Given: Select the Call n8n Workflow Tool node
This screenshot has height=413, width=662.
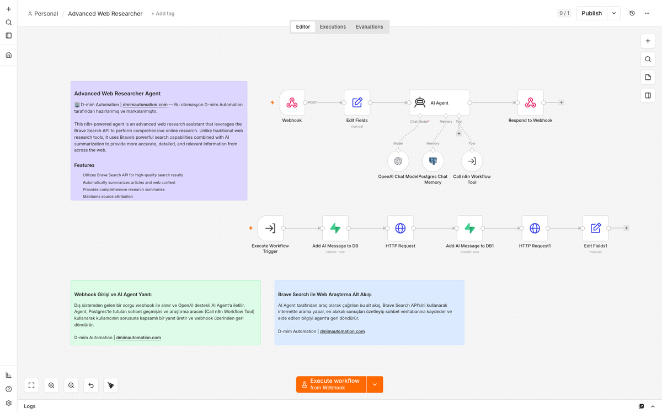Looking at the screenshot, I should pos(472,161).
